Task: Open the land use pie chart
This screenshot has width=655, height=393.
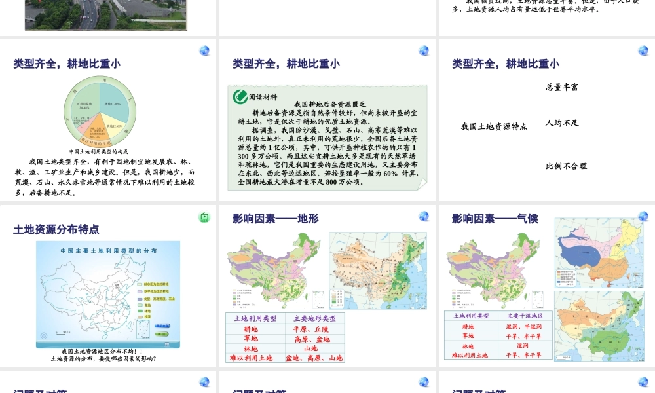Action: coord(100,112)
